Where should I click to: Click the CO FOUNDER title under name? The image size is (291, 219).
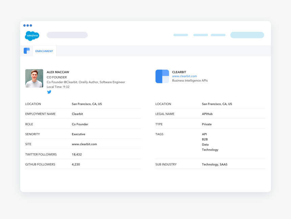click(57, 77)
